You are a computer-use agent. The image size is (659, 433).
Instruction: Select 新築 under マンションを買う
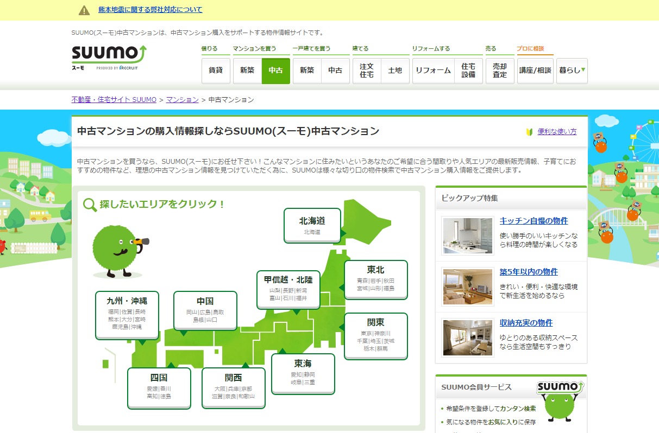(247, 71)
